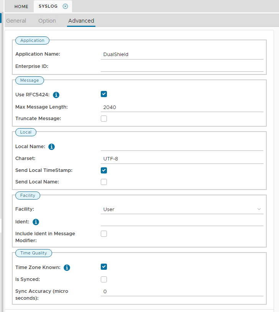Check the Send Local Name box
The image size is (279, 312).
[103, 182]
